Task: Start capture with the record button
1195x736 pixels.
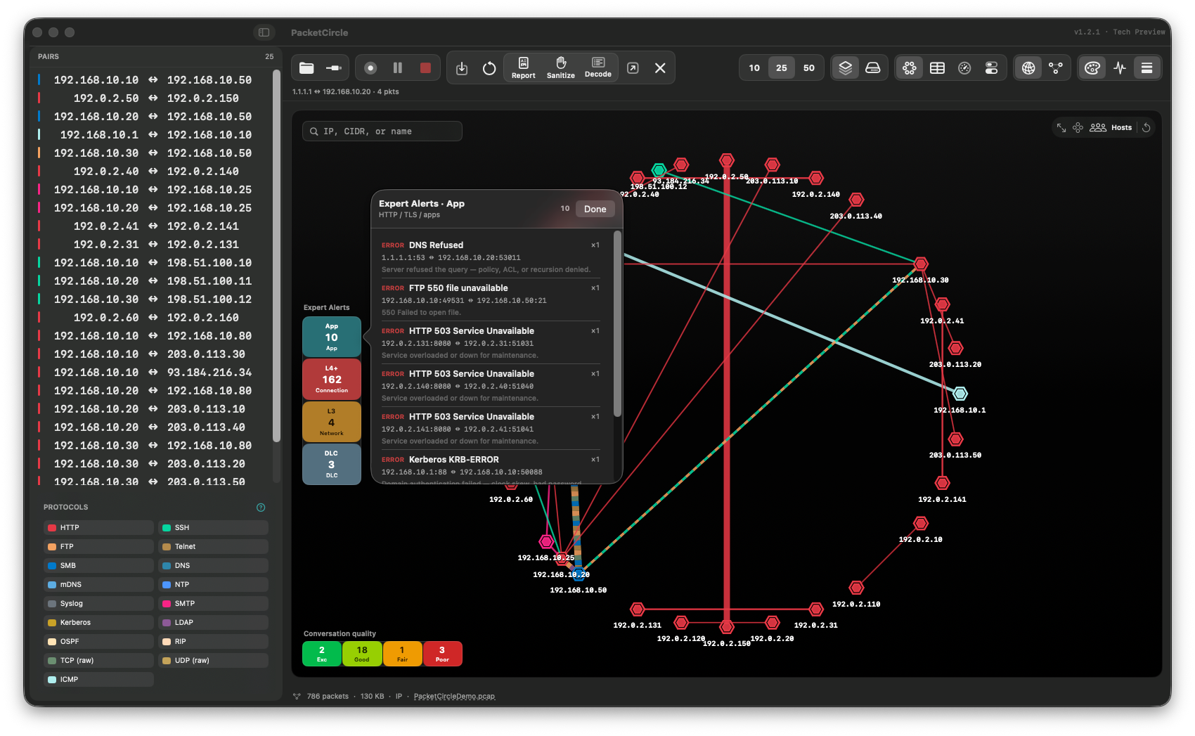Action: (370, 68)
